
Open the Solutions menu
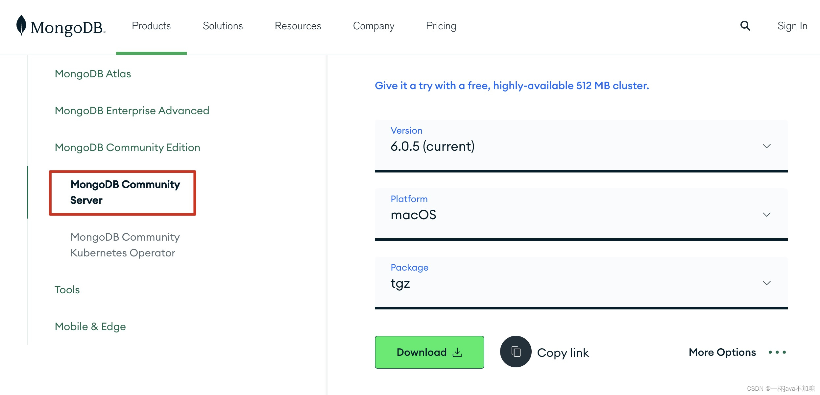click(223, 26)
